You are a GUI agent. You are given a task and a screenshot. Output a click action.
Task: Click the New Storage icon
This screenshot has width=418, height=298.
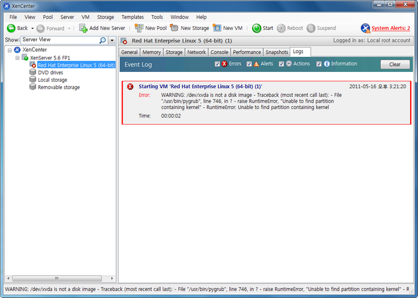[174, 27]
